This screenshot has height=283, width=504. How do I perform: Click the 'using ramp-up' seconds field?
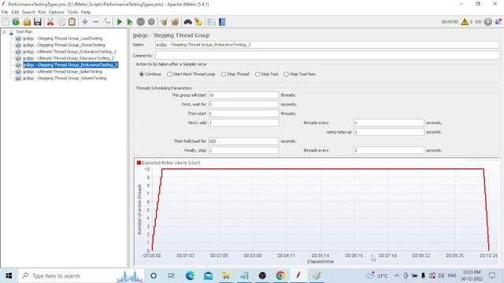(x=389, y=132)
